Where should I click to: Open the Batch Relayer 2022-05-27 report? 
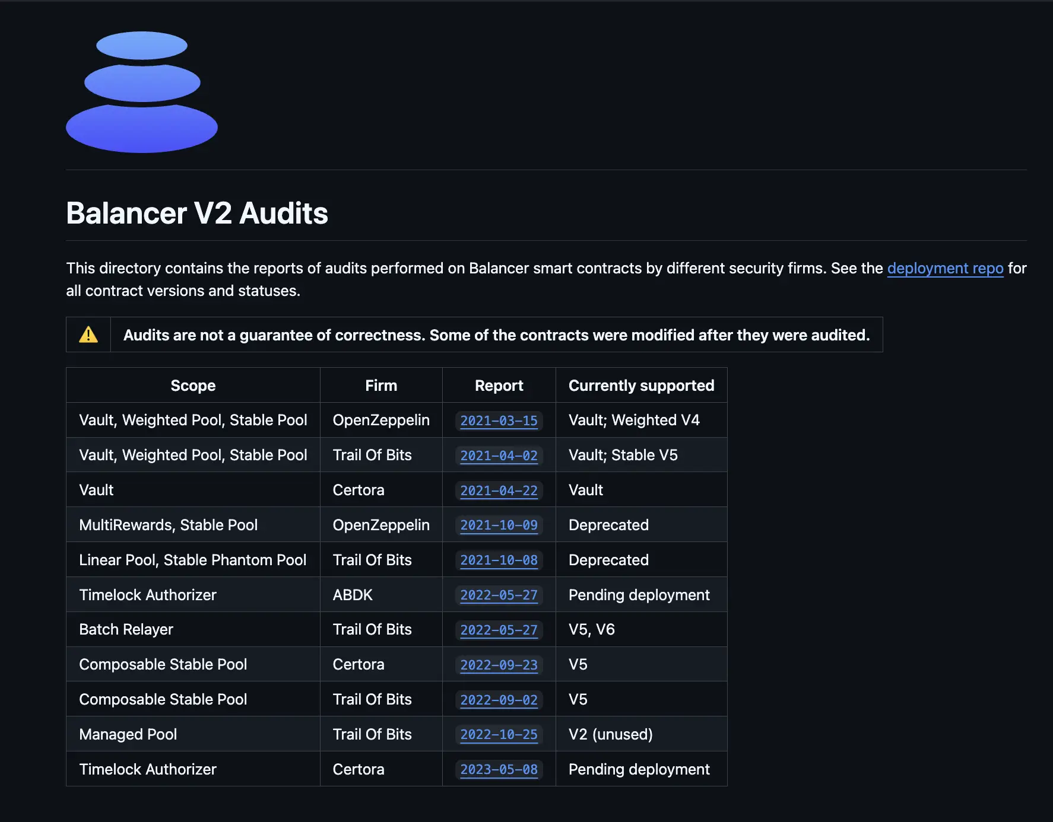(x=499, y=630)
